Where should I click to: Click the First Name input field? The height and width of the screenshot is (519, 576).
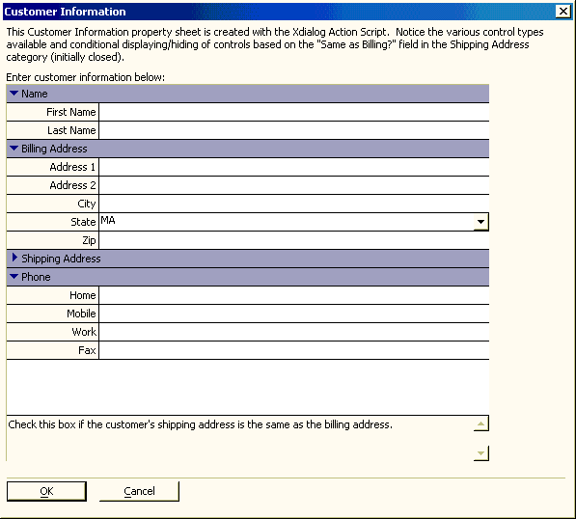click(x=294, y=112)
